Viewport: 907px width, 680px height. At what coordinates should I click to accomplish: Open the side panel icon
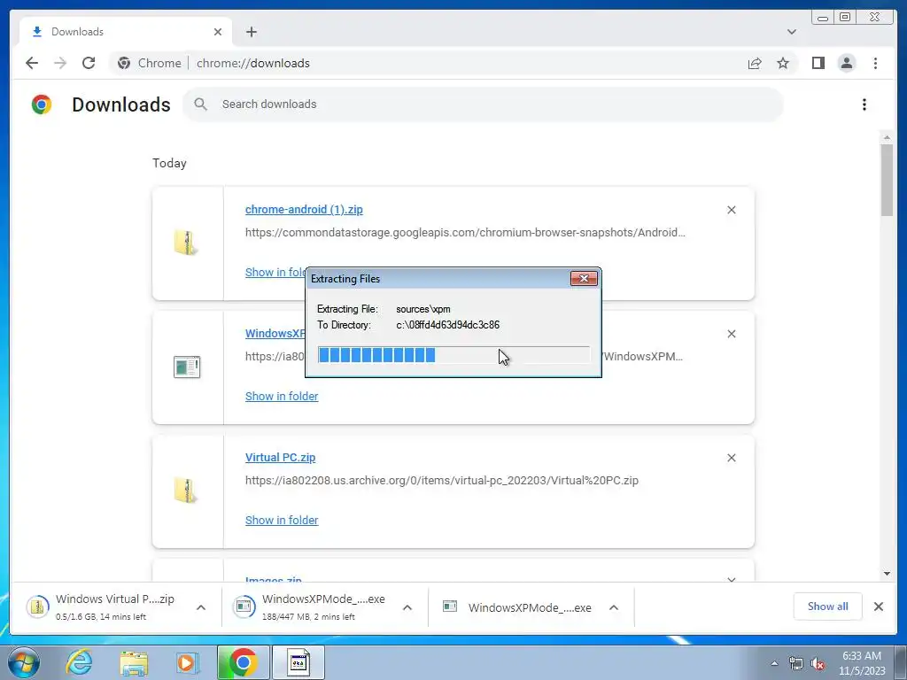[818, 63]
